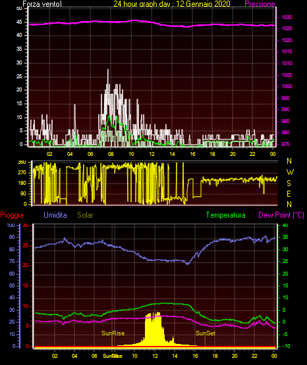Click the pressure value 975 on right axis
The image size is (307, 365).
click(x=285, y=144)
